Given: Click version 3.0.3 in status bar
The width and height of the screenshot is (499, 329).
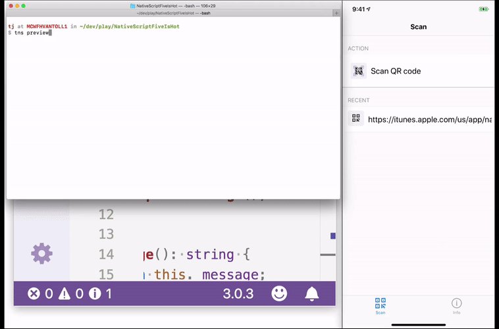Looking at the screenshot, I should [x=238, y=293].
